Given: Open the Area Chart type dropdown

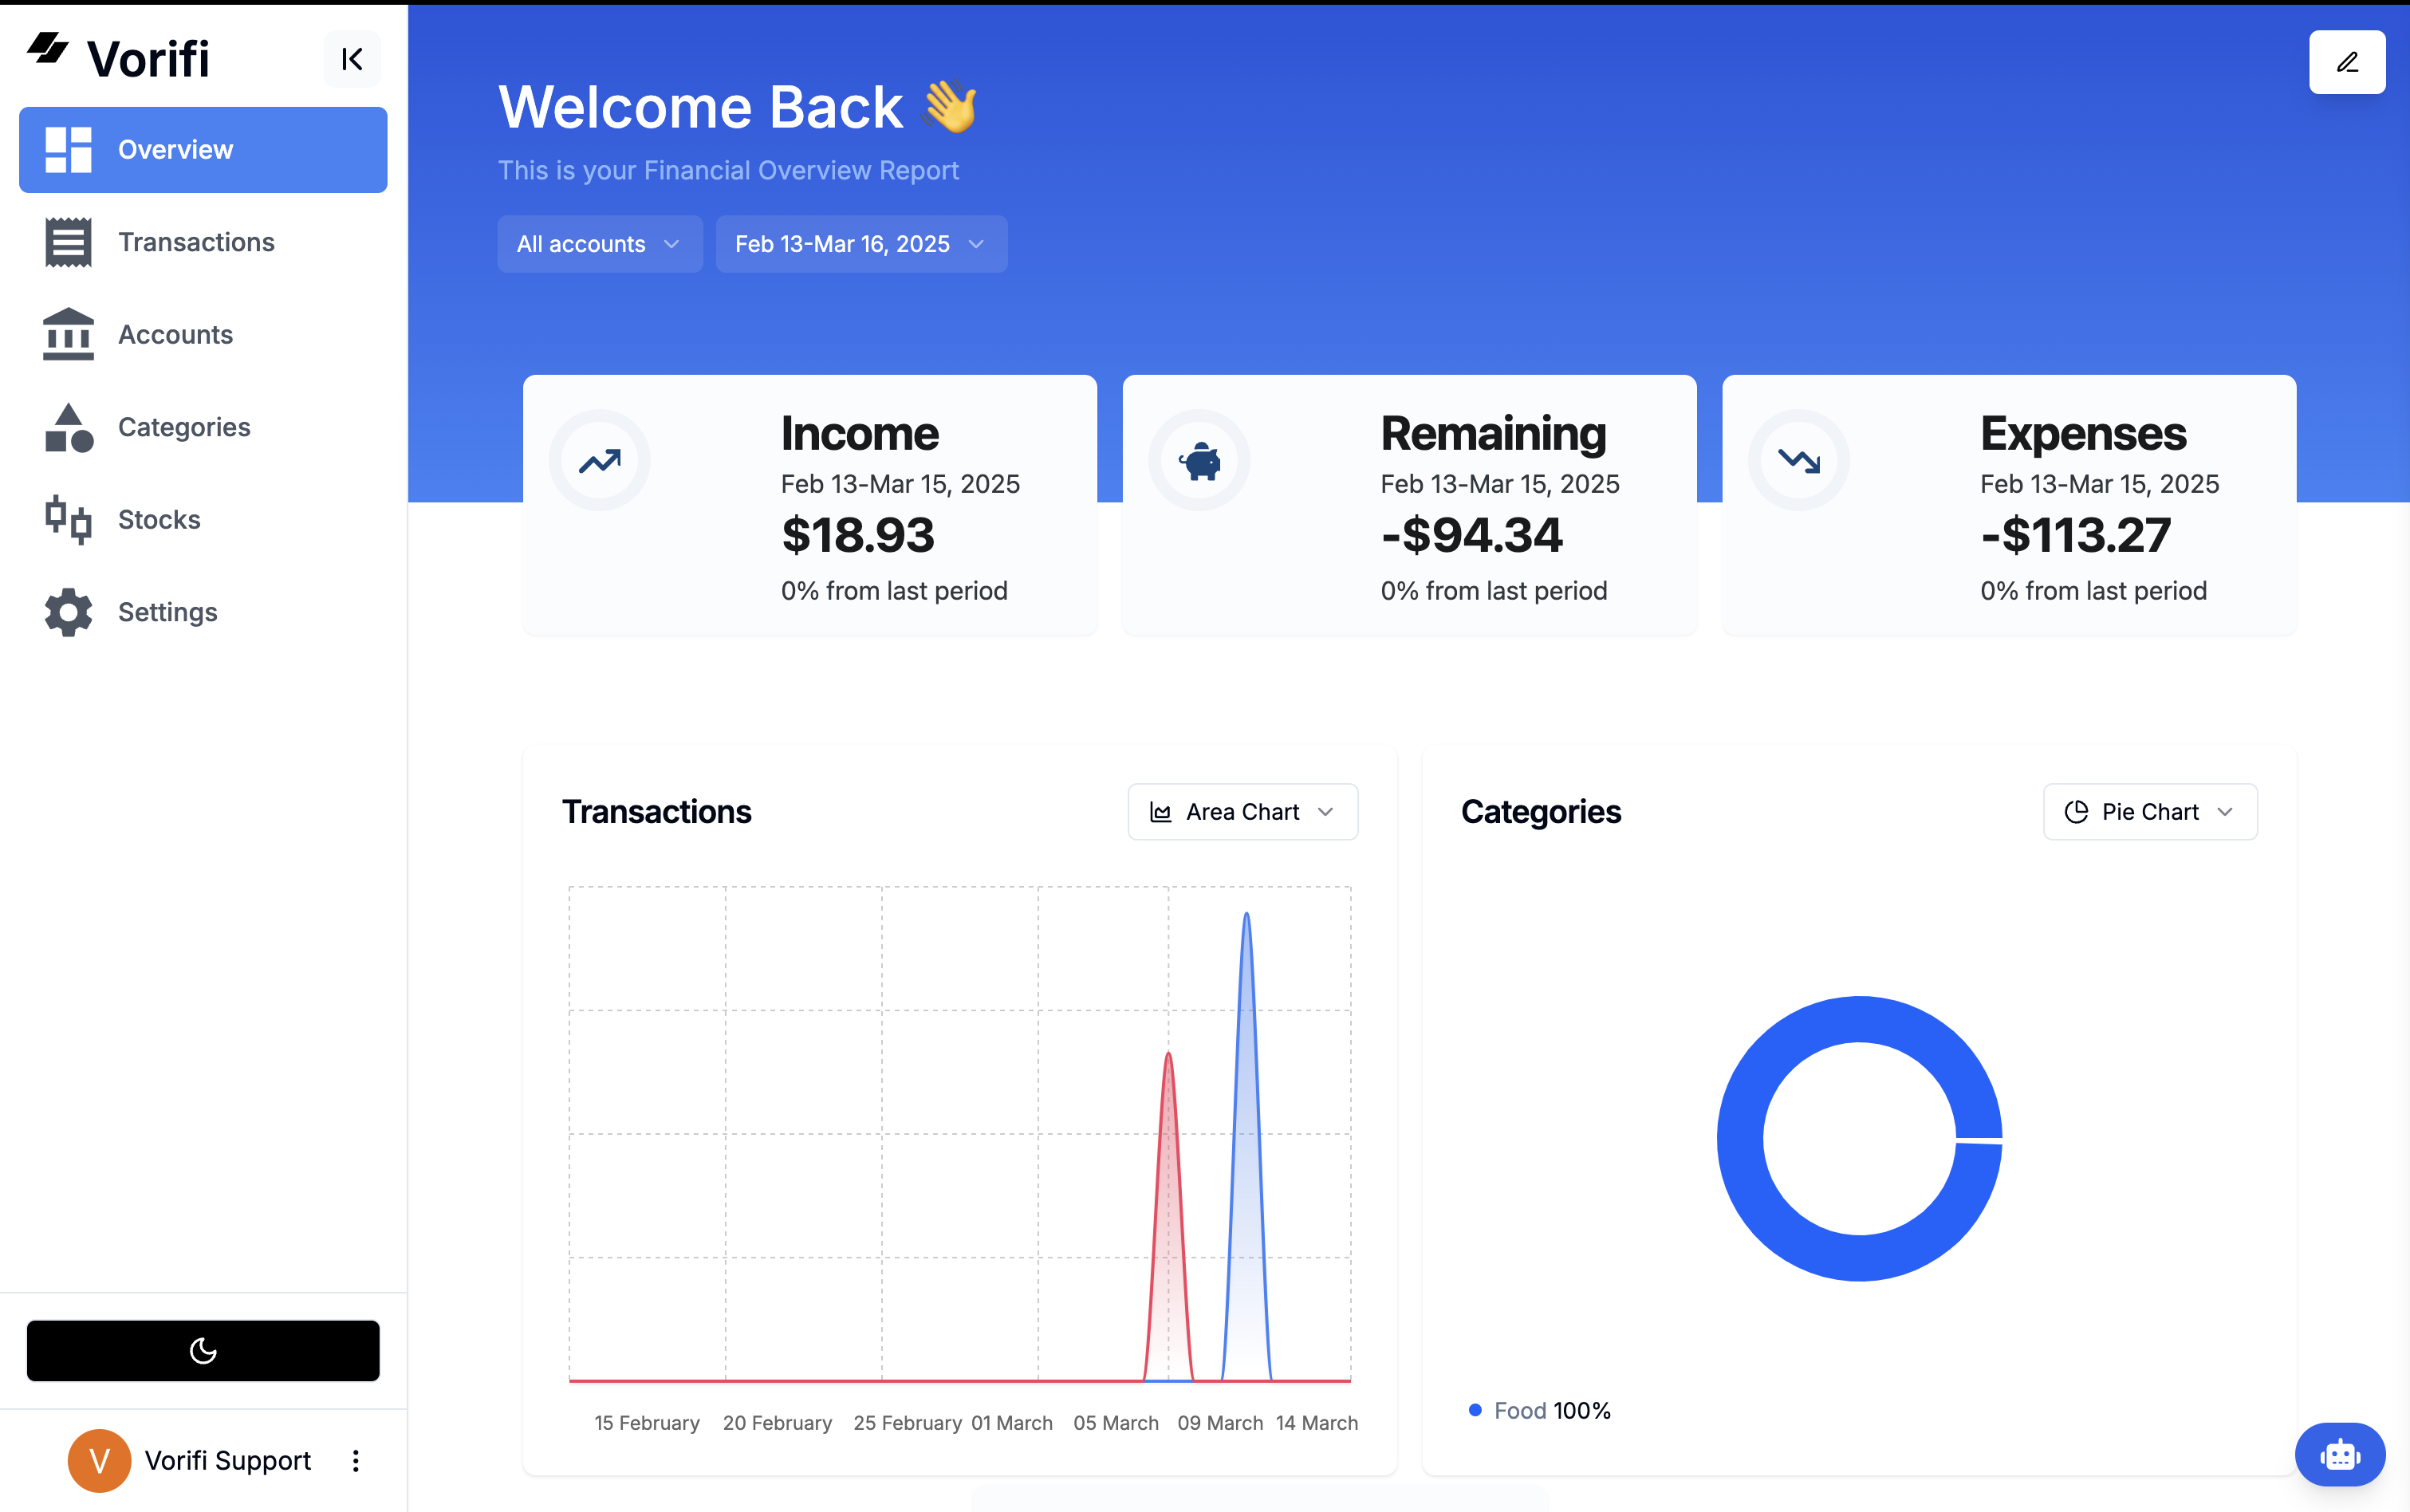Looking at the screenshot, I should 1242,812.
